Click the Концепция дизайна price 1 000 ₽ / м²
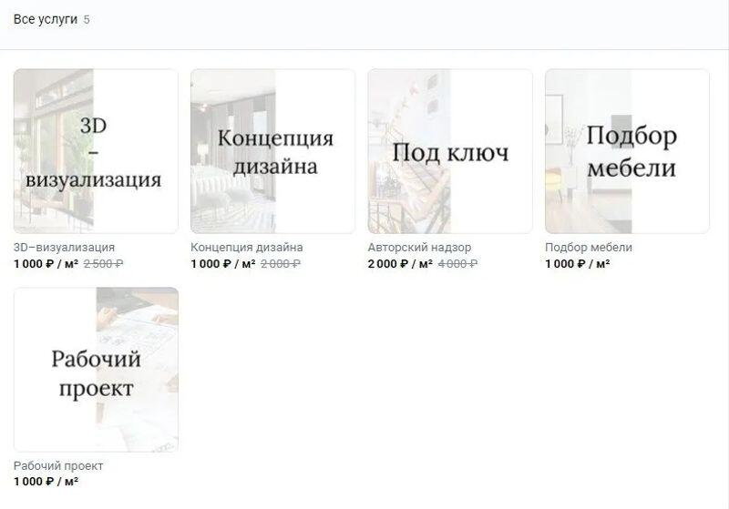This screenshot has width=729, height=509. tap(222, 264)
